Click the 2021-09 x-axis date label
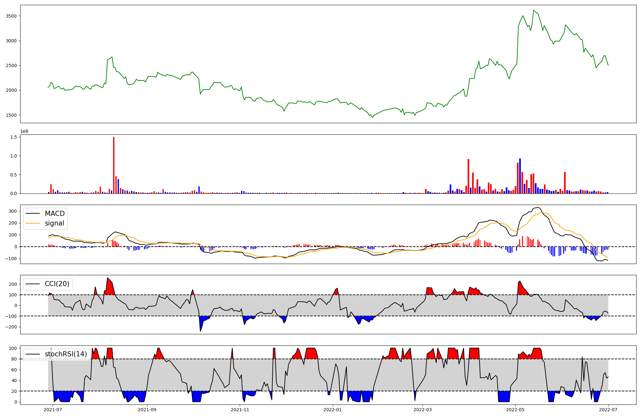This screenshot has height=417, width=641. (x=147, y=410)
